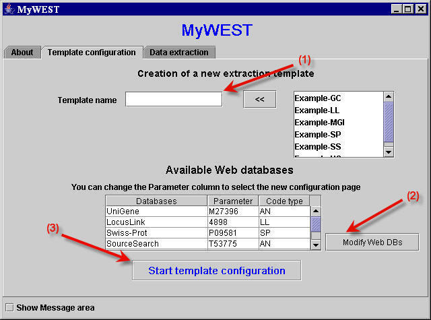
Task: Click the Parameter column header
Action: pos(233,201)
